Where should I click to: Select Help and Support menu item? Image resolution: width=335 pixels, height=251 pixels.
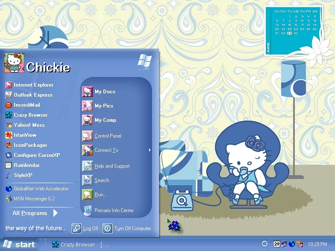coord(112,166)
